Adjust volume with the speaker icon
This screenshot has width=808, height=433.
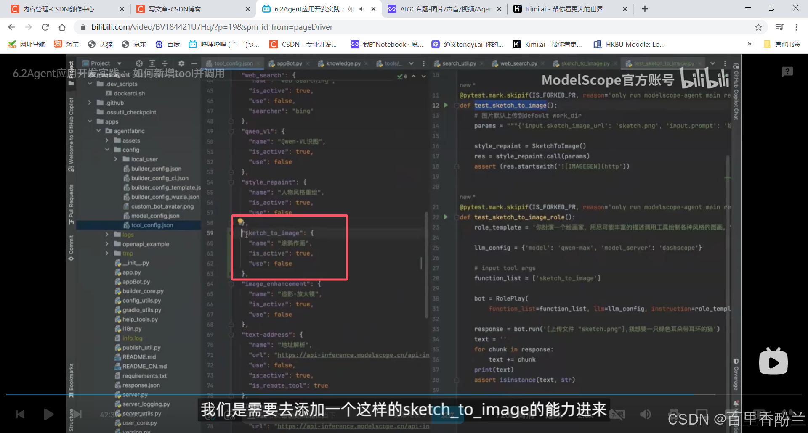[645, 415]
